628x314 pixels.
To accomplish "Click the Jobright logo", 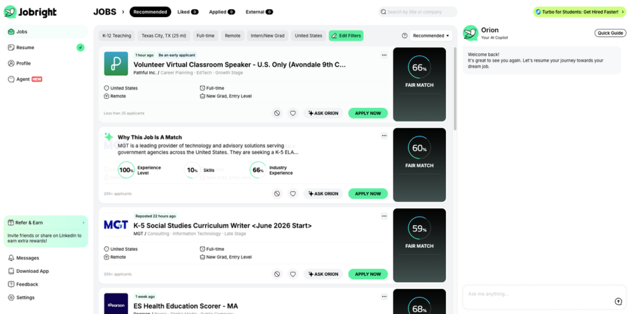I will 30,12.
